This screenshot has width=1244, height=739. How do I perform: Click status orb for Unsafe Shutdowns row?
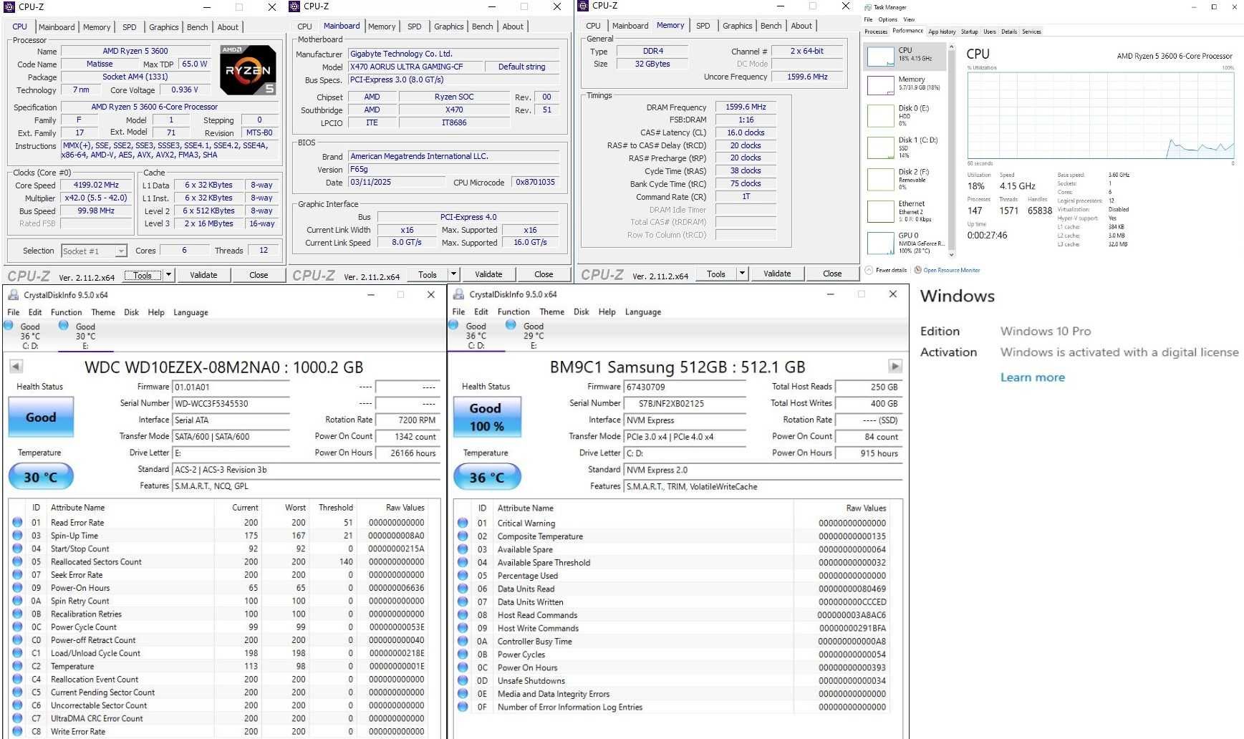(463, 681)
